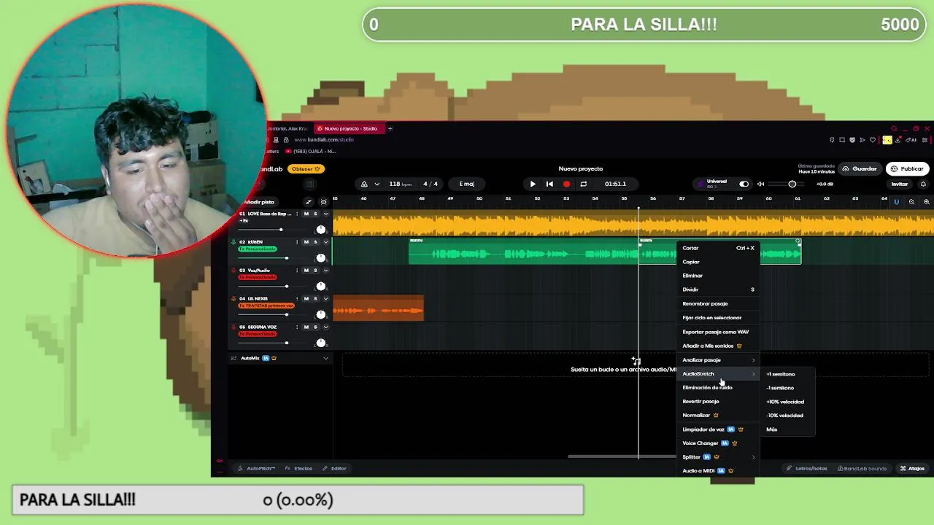This screenshot has height=525, width=934.
Task: Mute track 04 LIL NEXIS
Action: tap(306, 299)
